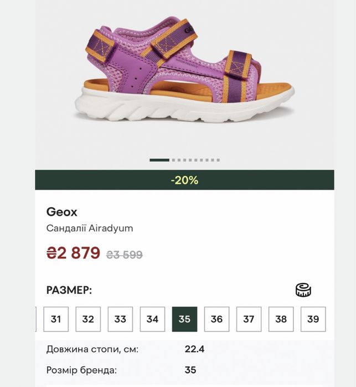
Task: Open the size guide measuring tape icon
Action: click(x=303, y=290)
